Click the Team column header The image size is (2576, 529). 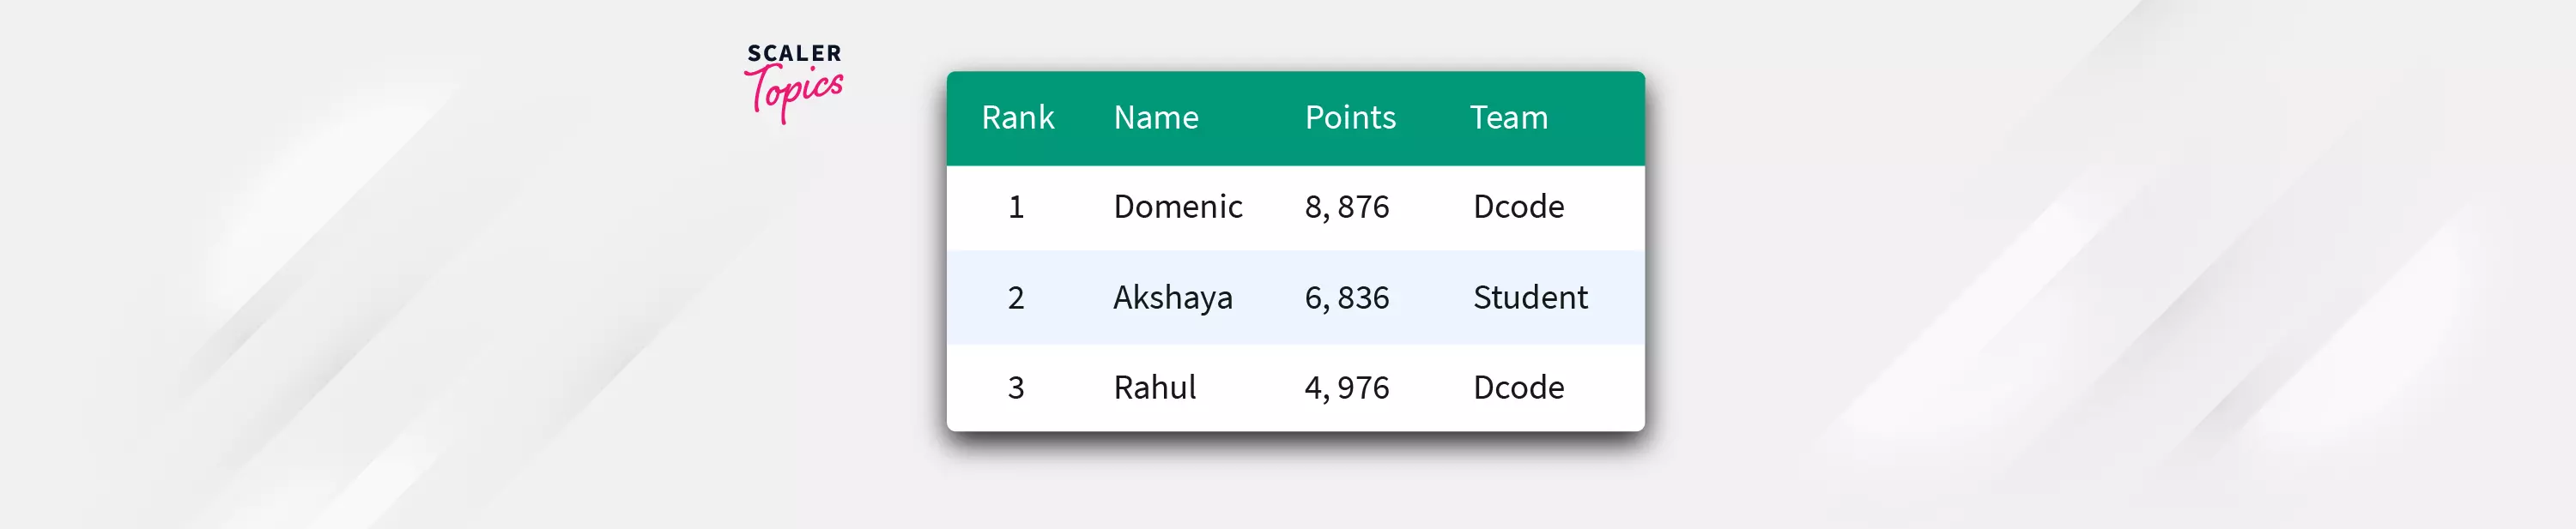point(1508,117)
